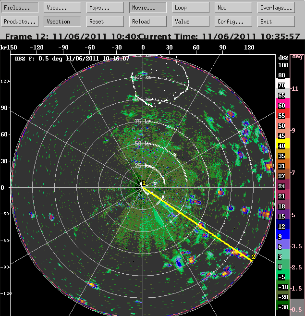
Task: Select 9 deg elevation on tilt bar
Action: tap(293, 131)
